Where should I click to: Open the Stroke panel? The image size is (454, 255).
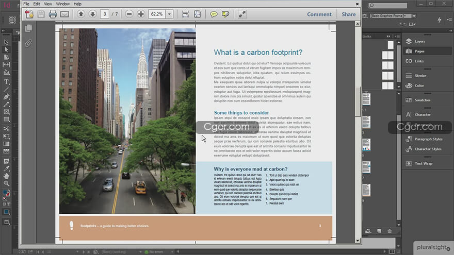coord(427,75)
